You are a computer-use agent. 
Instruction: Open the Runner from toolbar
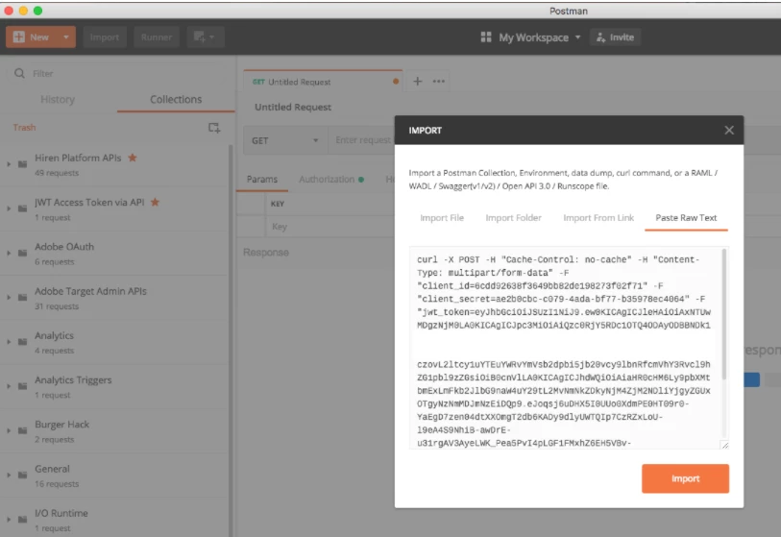(x=156, y=37)
